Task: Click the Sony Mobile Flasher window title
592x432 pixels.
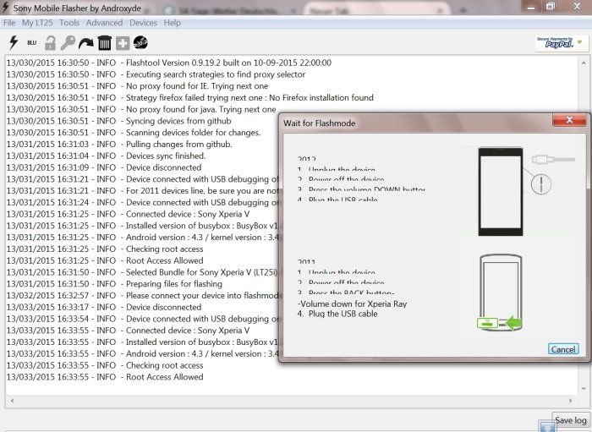Action: [x=77, y=8]
